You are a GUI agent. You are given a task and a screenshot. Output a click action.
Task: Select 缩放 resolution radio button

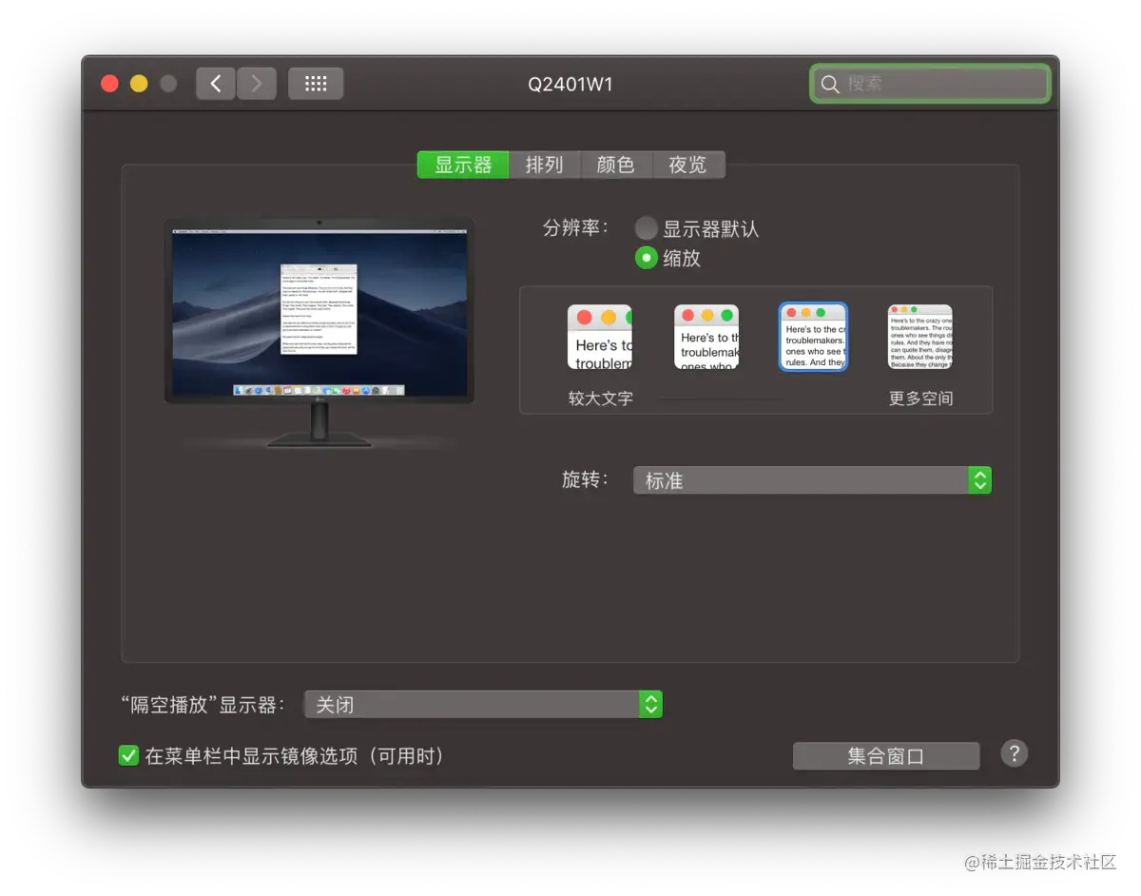point(647,258)
